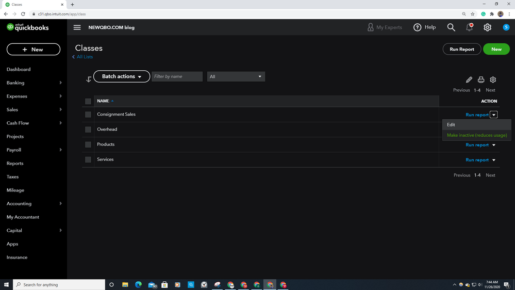515x290 pixels.
Task: Open the settings gear in header
Action: coord(487,27)
